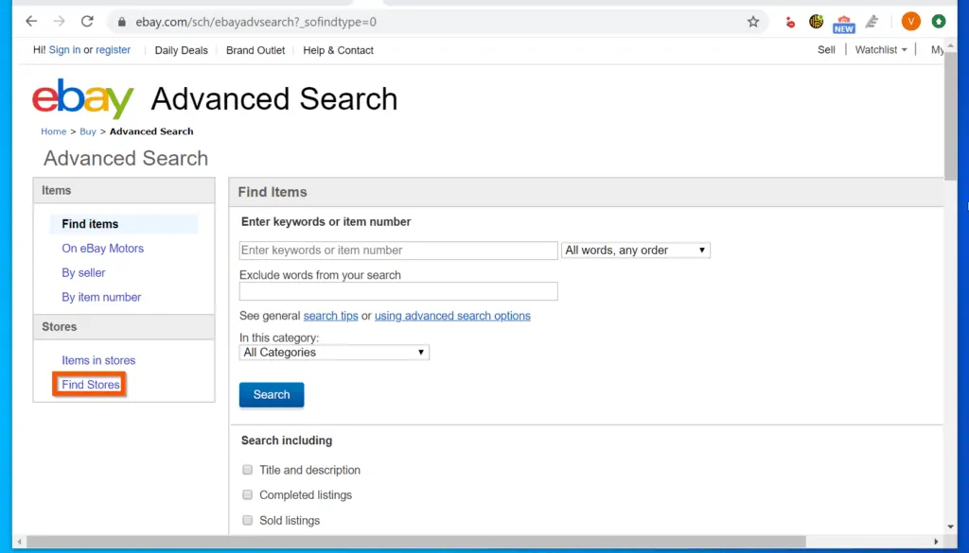This screenshot has height=553, width=969.
Task: Open the extension icon labeled NEW
Action: click(x=843, y=24)
